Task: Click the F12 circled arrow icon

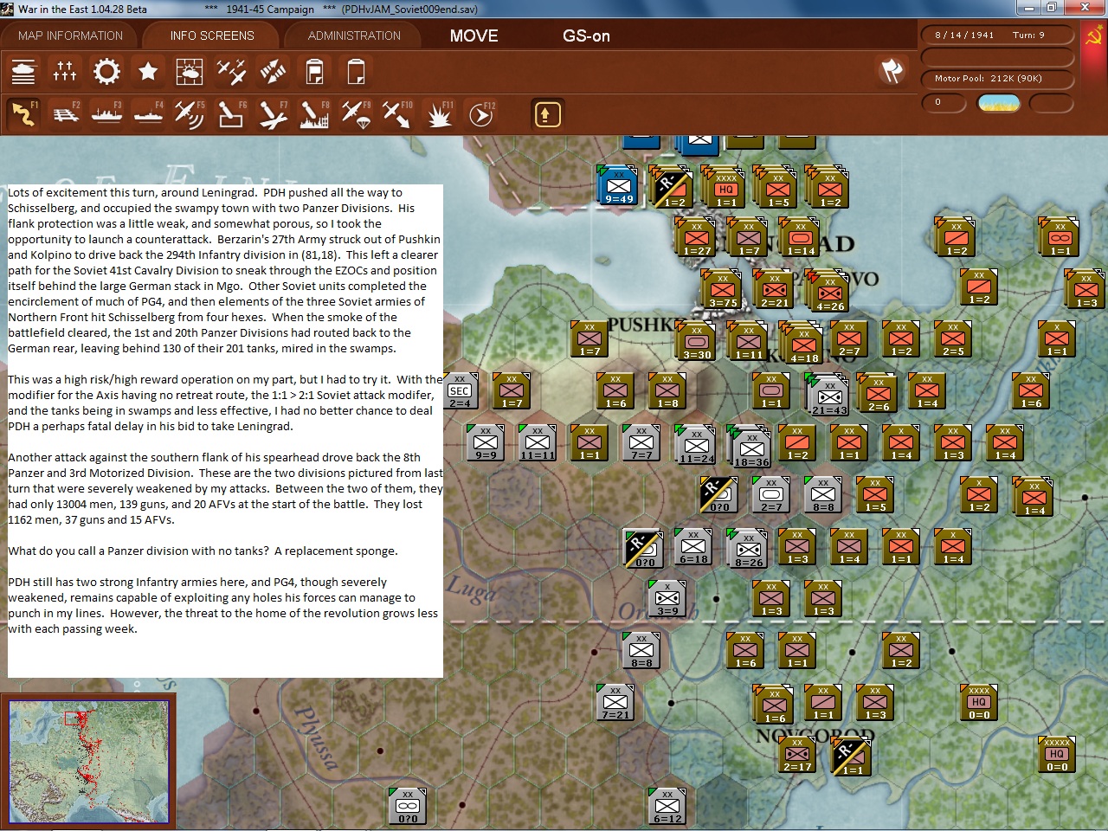Action: pyautogui.click(x=480, y=114)
